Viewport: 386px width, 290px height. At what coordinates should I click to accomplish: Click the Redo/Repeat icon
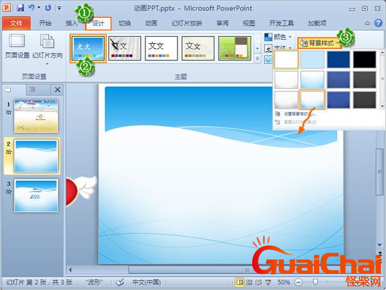(48, 8)
